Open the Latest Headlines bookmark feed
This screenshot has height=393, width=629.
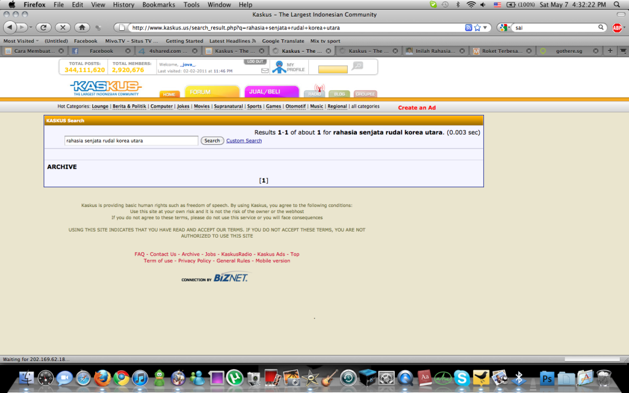(x=232, y=41)
